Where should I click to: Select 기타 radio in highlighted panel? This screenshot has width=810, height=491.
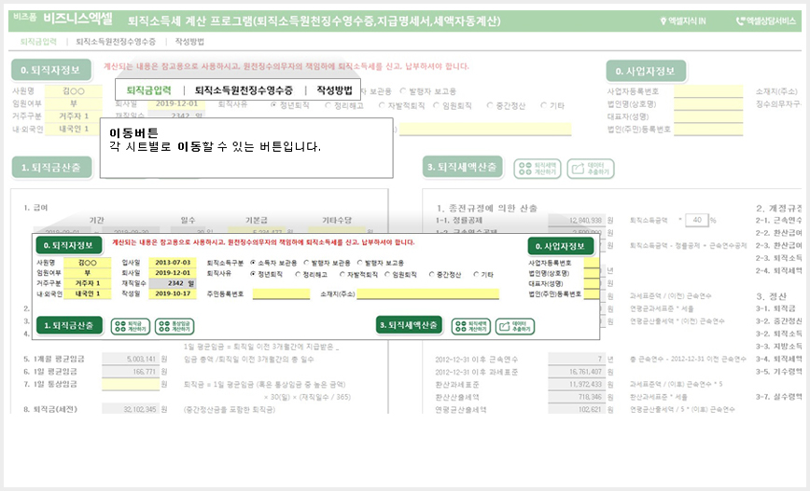click(476, 274)
